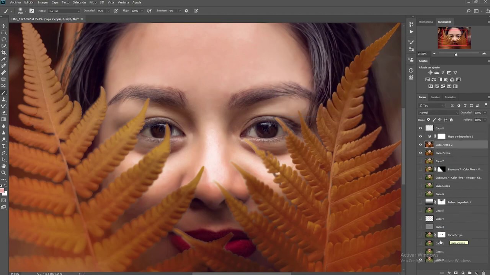Open the Archivo menu
The image size is (490, 275).
[x=16, y=2]
